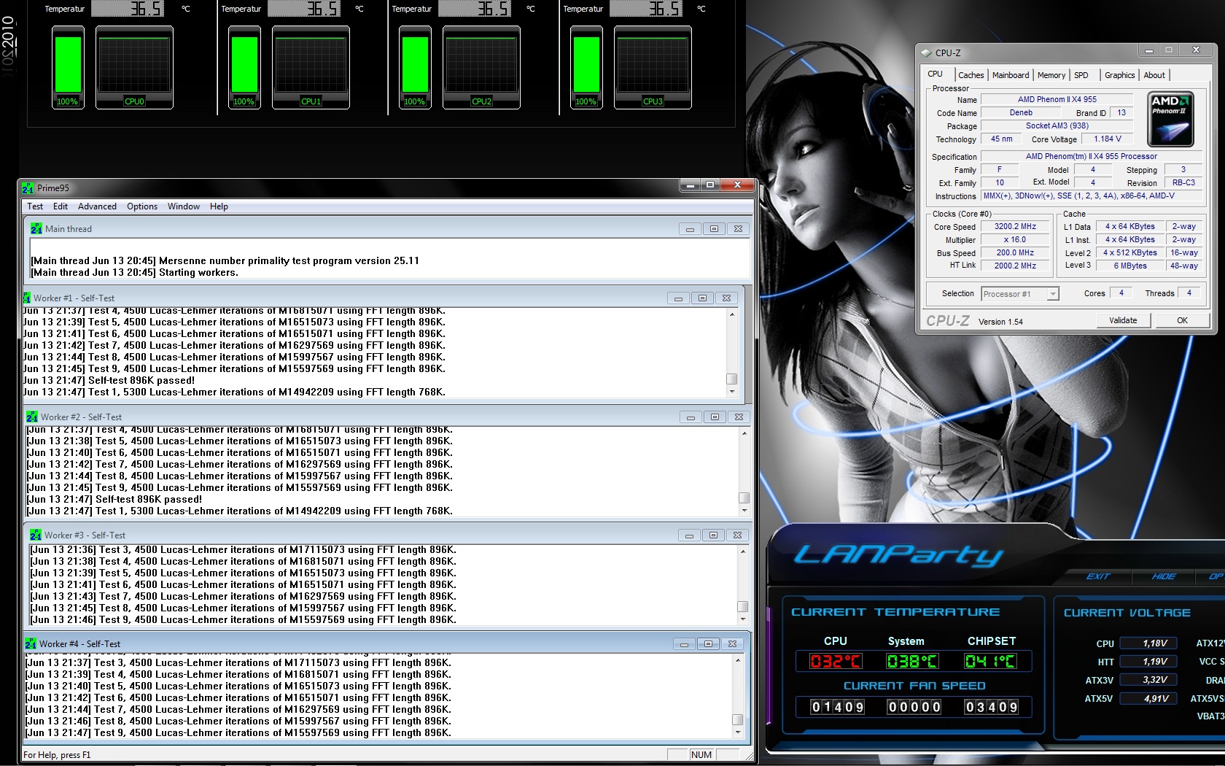Click the CPU3 usage graph gadget

tap(653, 68)
